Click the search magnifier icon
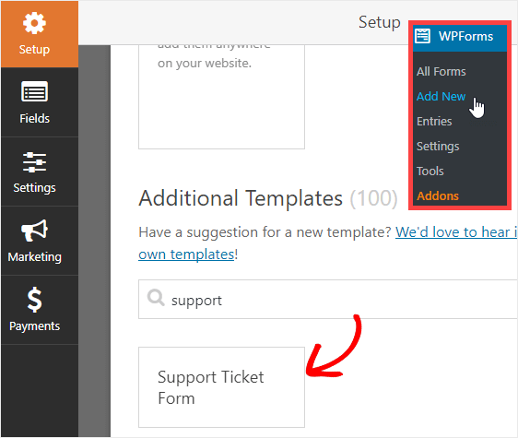This screenshot has width=518, height=438. pos(156,298)
